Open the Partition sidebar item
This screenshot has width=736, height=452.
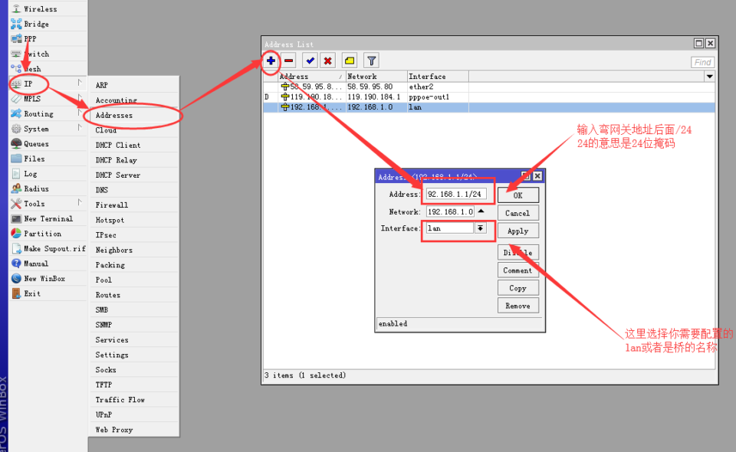point(48,234)
